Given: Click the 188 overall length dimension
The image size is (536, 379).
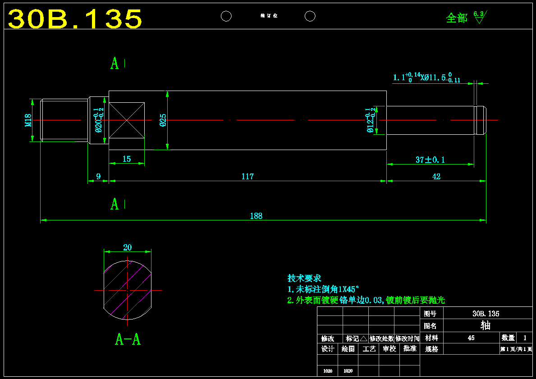Looking at the screenshot, I should point(256,216).
